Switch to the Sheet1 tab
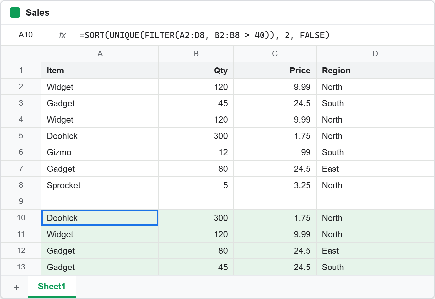 click(x=52, y=287)
